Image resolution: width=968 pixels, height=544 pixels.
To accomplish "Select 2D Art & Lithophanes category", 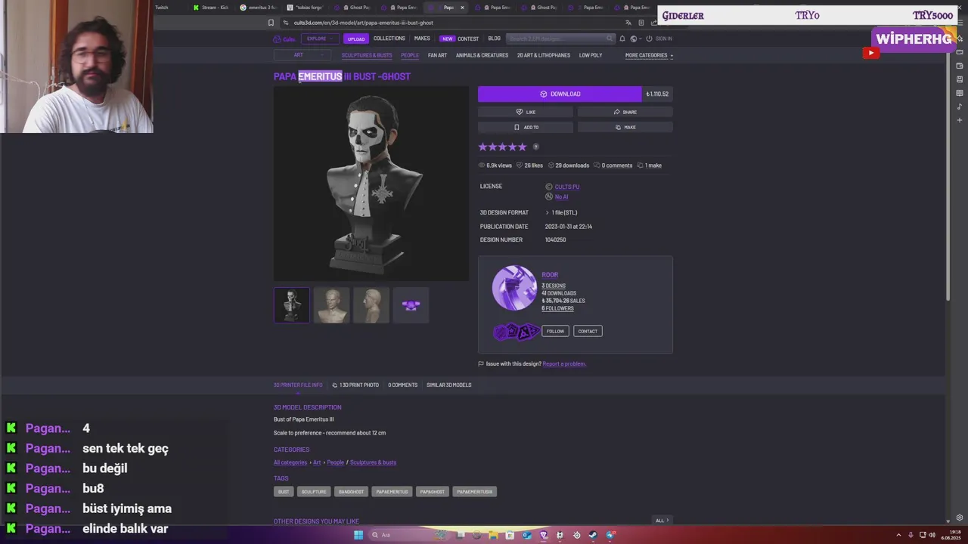I will 544,55.
